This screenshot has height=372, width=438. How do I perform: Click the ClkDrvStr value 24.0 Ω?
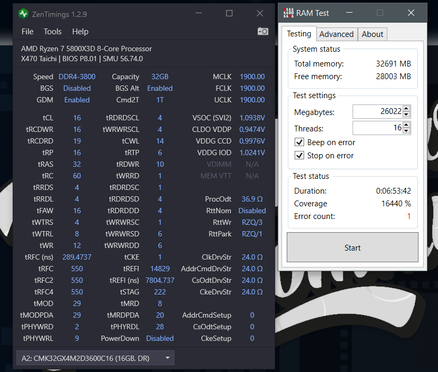point(252,257)
